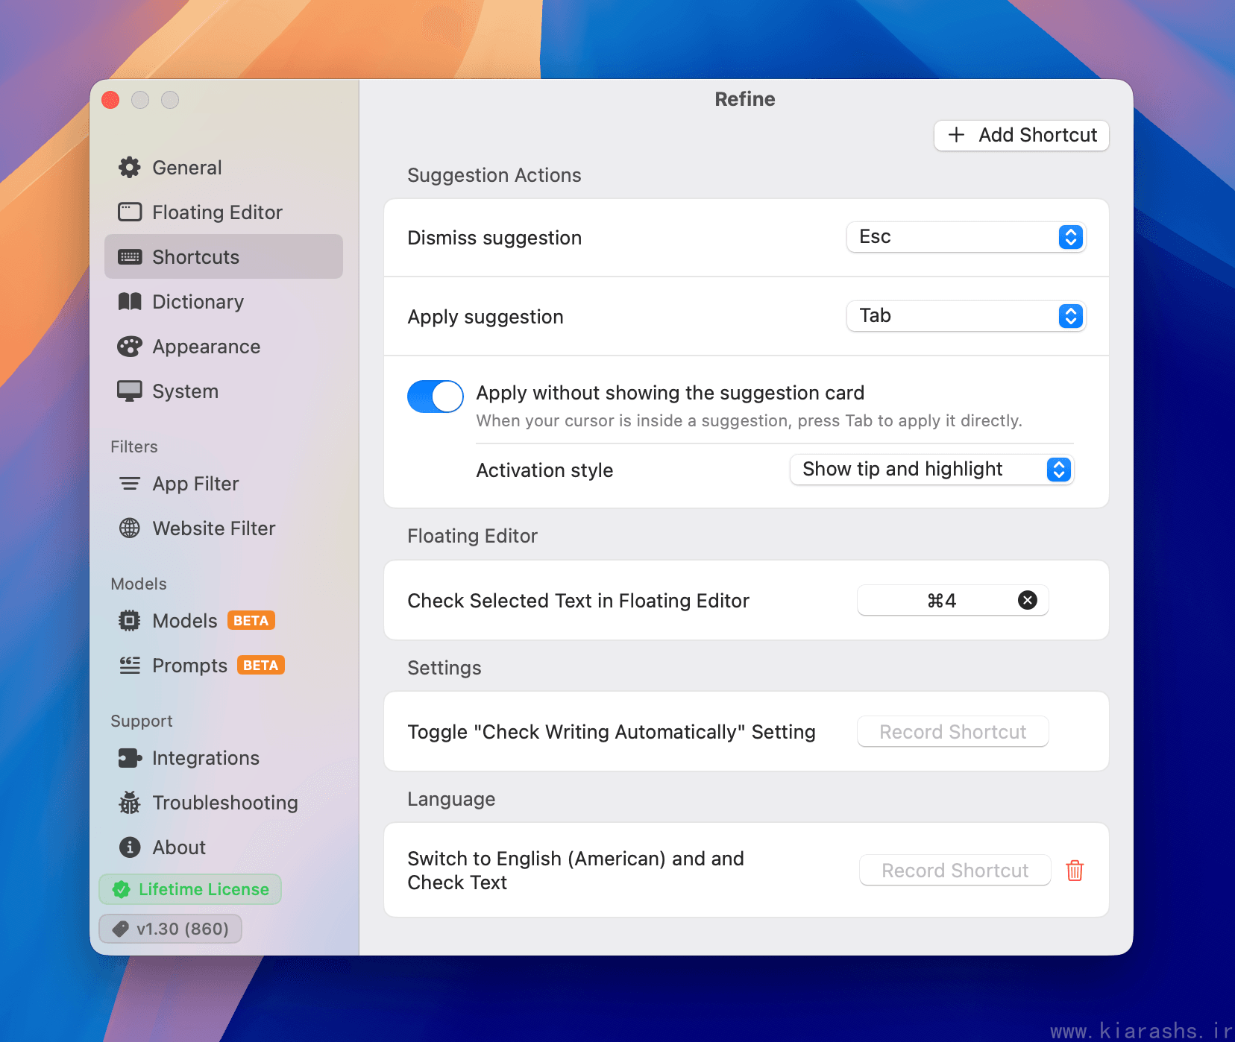Clear the ⌘4 shortcut with the X icon
The image size is (1235, 1042).
(x=1028, y=600)
